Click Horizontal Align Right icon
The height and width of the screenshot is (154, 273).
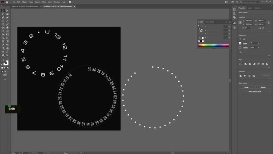click(x=254, y=64)
